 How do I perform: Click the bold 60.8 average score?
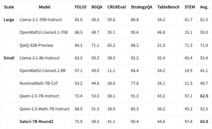click(x=204, y=121)
